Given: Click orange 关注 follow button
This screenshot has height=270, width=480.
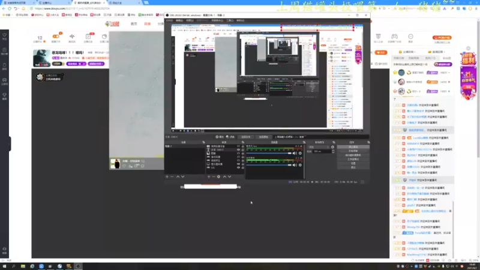Looking at the screenshot, I should coord(382,52).
